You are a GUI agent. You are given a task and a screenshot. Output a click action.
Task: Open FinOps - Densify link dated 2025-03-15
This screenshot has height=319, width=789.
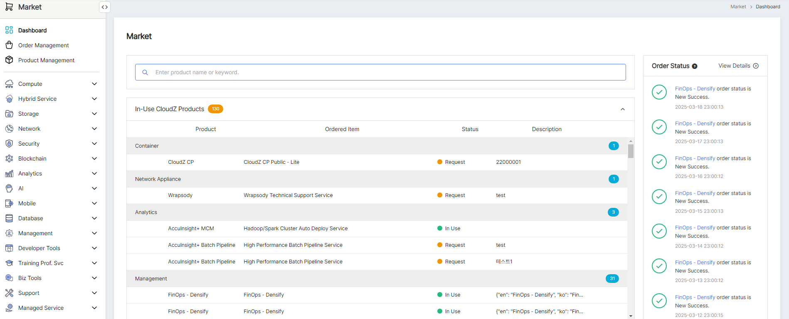pos(695,193)
